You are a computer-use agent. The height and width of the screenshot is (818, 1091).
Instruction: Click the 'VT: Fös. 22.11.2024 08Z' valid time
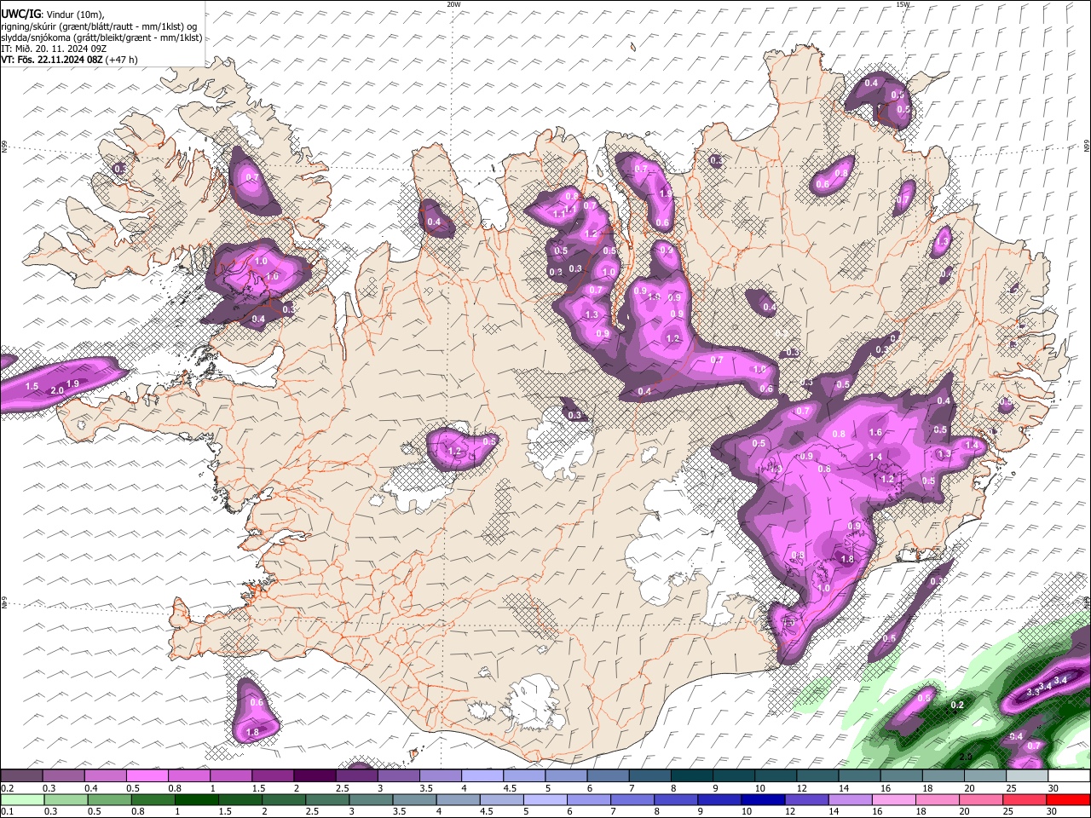(52, 60)
